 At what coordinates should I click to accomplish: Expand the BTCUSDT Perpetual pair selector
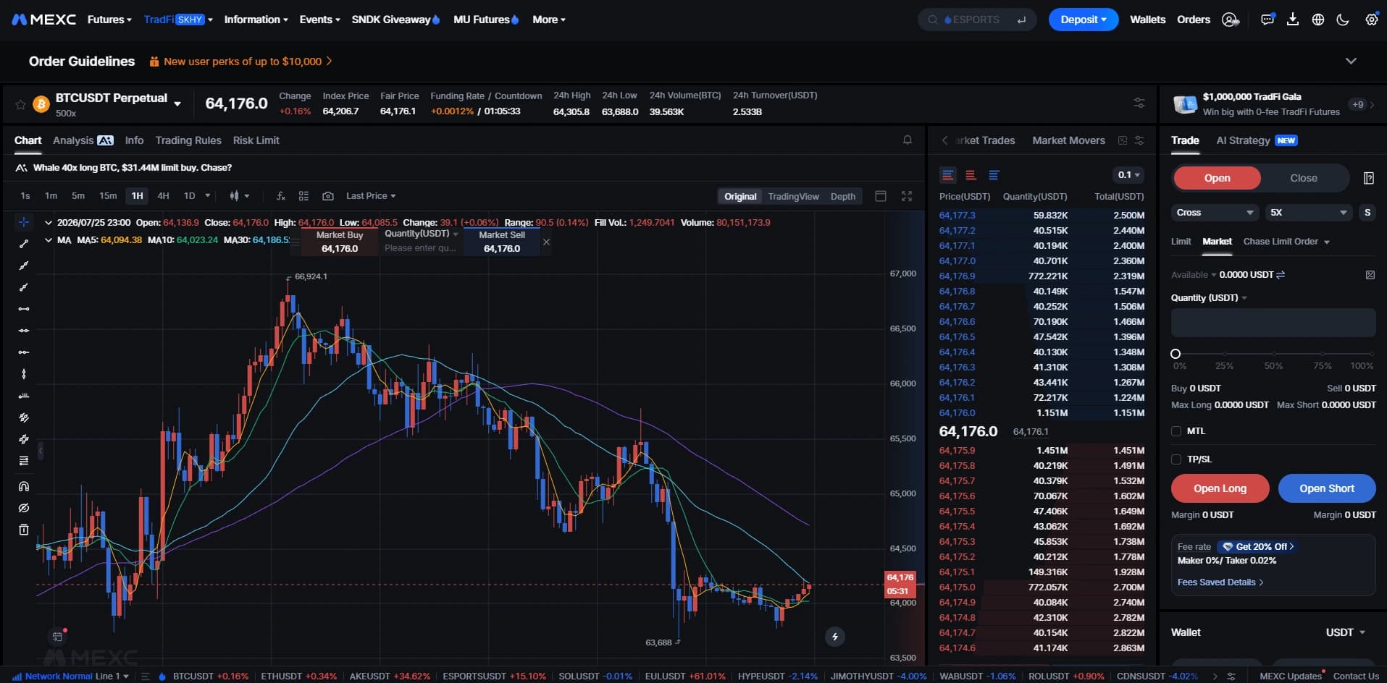(177, 104)
